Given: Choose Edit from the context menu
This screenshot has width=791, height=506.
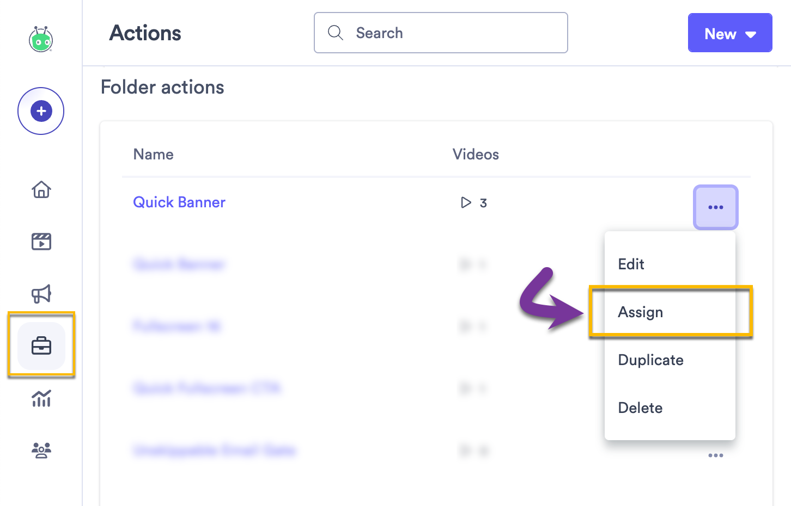Looking at the screenshot, I should tap(631, 264).
